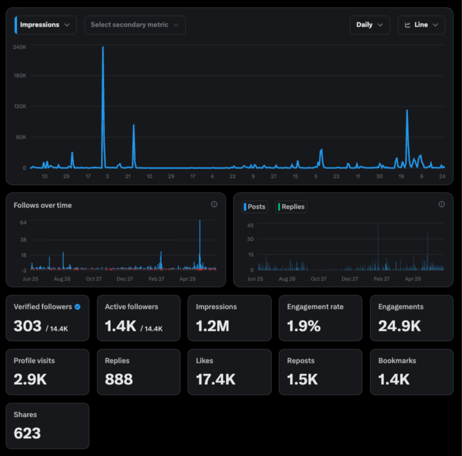Select the Active followers 1.4K card
462x456 pixels.
point(139,318)
